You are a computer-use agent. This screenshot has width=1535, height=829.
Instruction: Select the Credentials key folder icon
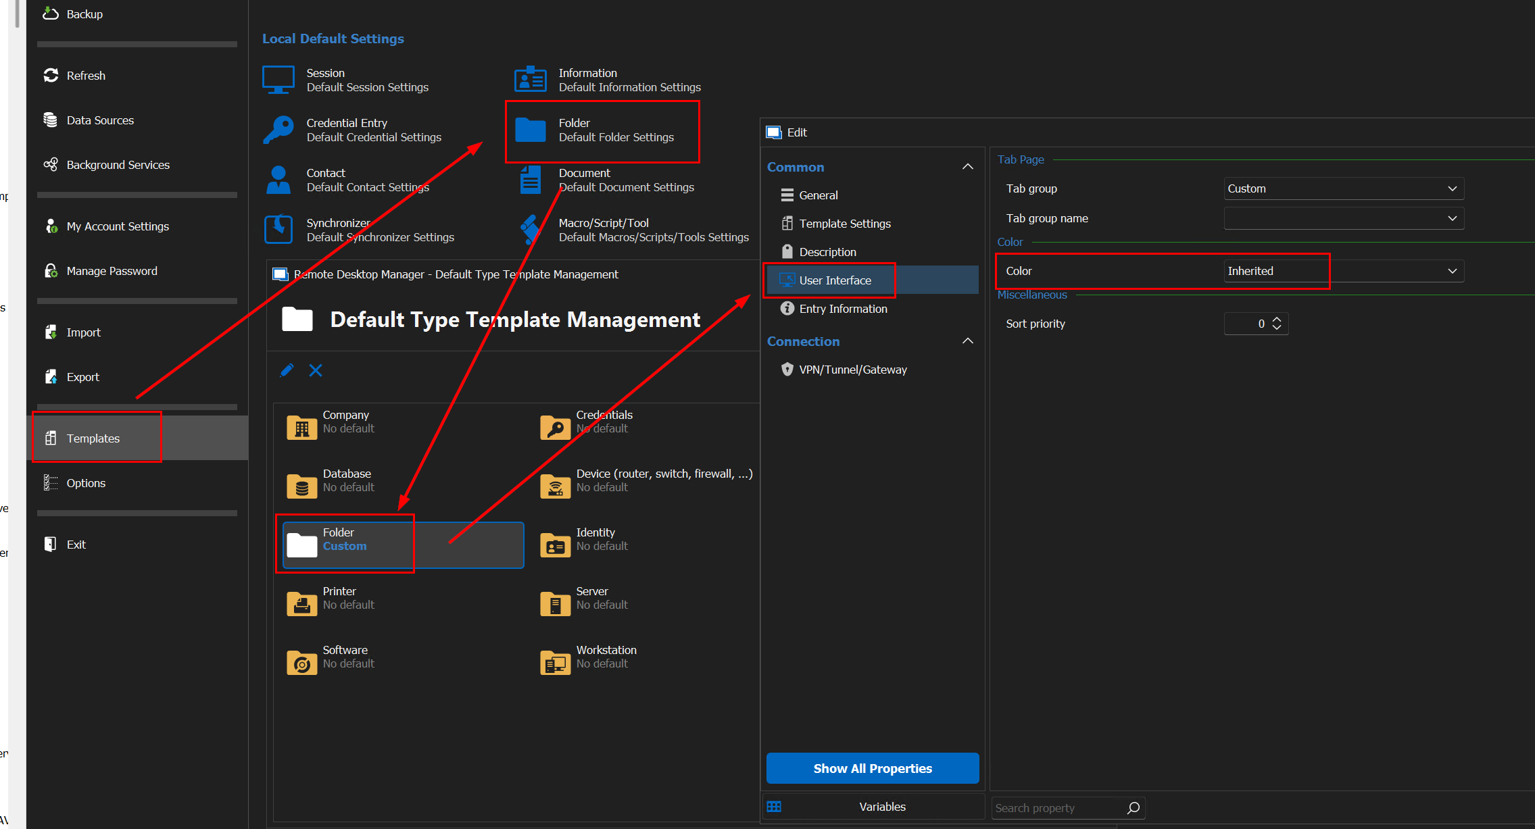pyautogui.click(x=556, y=427)
